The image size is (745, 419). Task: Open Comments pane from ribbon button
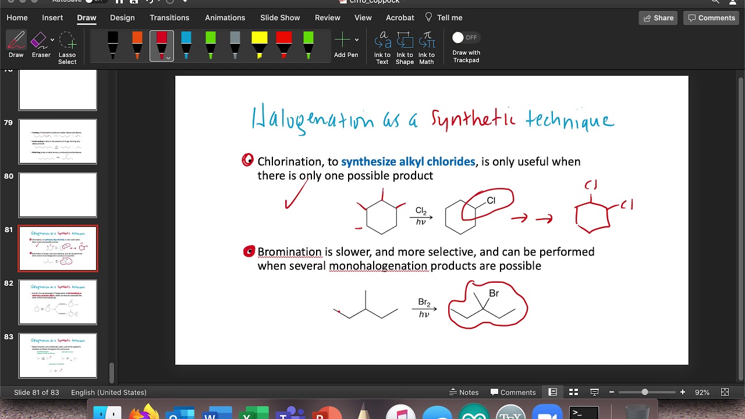pos(711,18)
